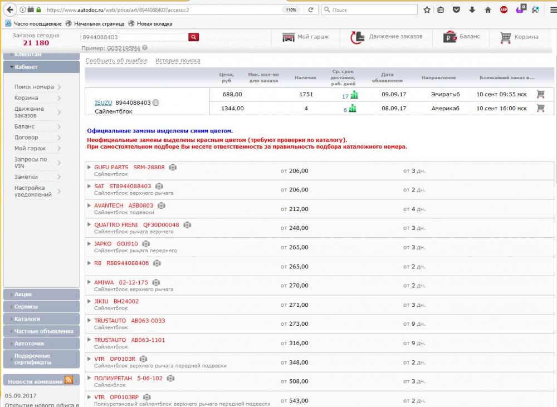Open the Часто посещаемые bookmark
This screenshot has height=407, width=557.
point(33,24)
